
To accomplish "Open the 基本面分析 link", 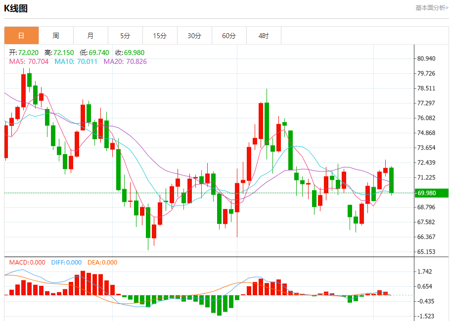I will [431, 8].
